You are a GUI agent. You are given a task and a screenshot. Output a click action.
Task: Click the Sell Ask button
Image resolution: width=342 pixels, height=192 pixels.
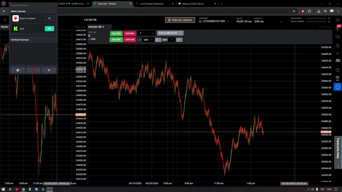click(x=130, y=39)
